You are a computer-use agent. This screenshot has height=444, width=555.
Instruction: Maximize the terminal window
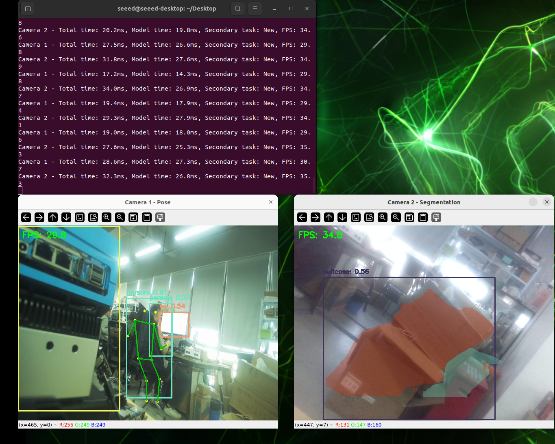(291, 9)
